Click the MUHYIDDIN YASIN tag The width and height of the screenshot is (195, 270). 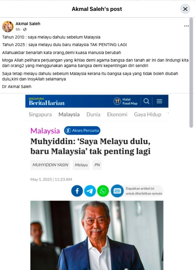point(50,165)
